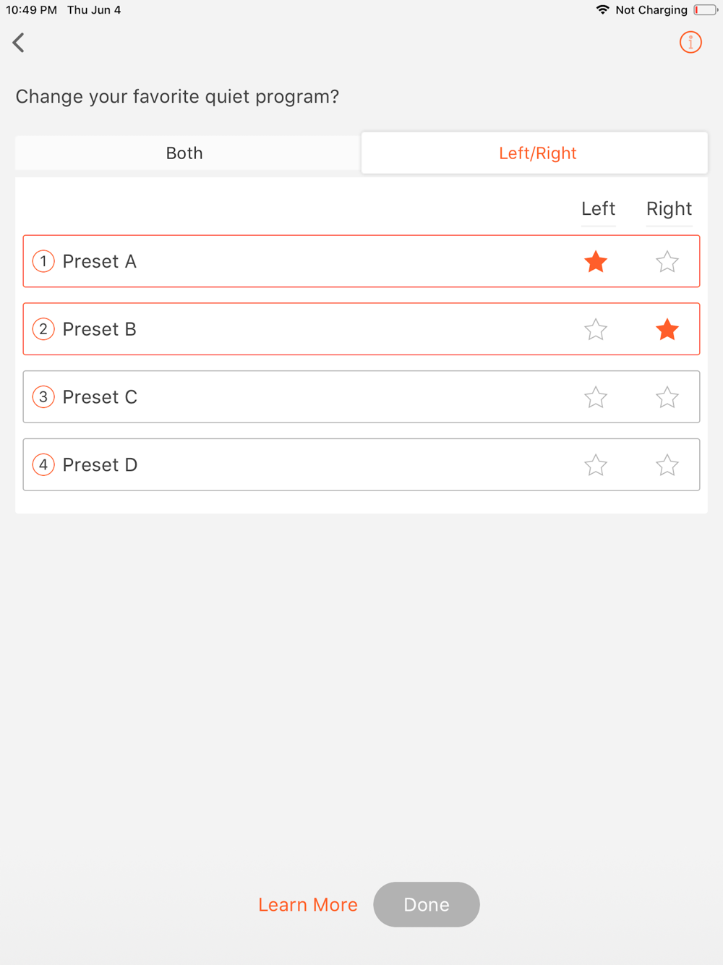Tap the battery status icon
The width and height of the screenshot is (723, 965).
tap(705, 10)
